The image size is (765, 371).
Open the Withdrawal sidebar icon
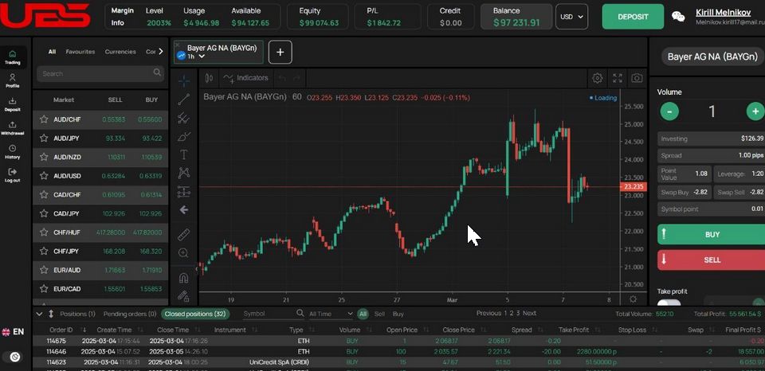click(13, 127)
